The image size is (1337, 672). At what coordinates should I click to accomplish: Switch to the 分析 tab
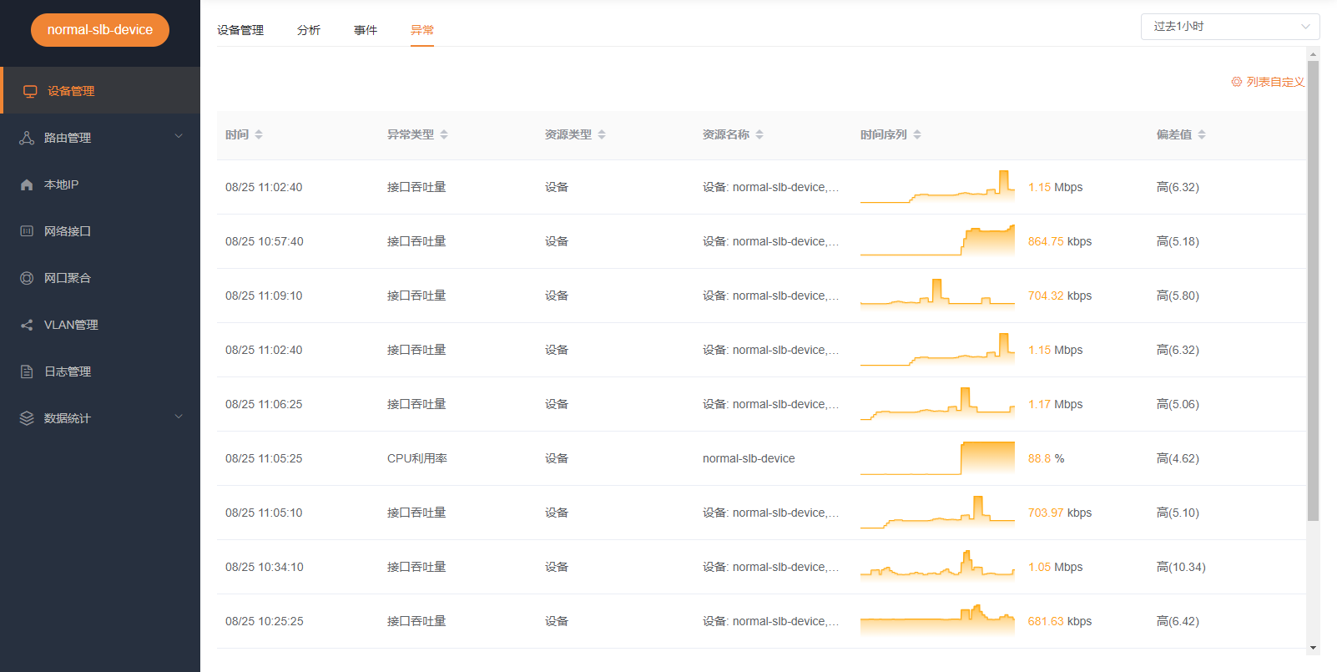point(309,30)
